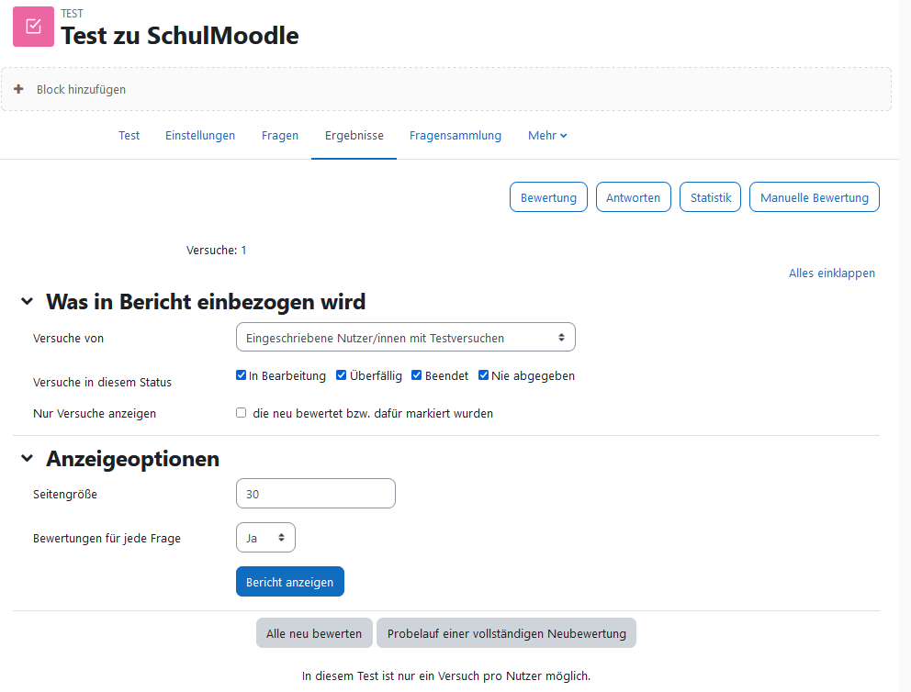
Task: Click the pink quiz activity icon
Action: click(33, 27)
